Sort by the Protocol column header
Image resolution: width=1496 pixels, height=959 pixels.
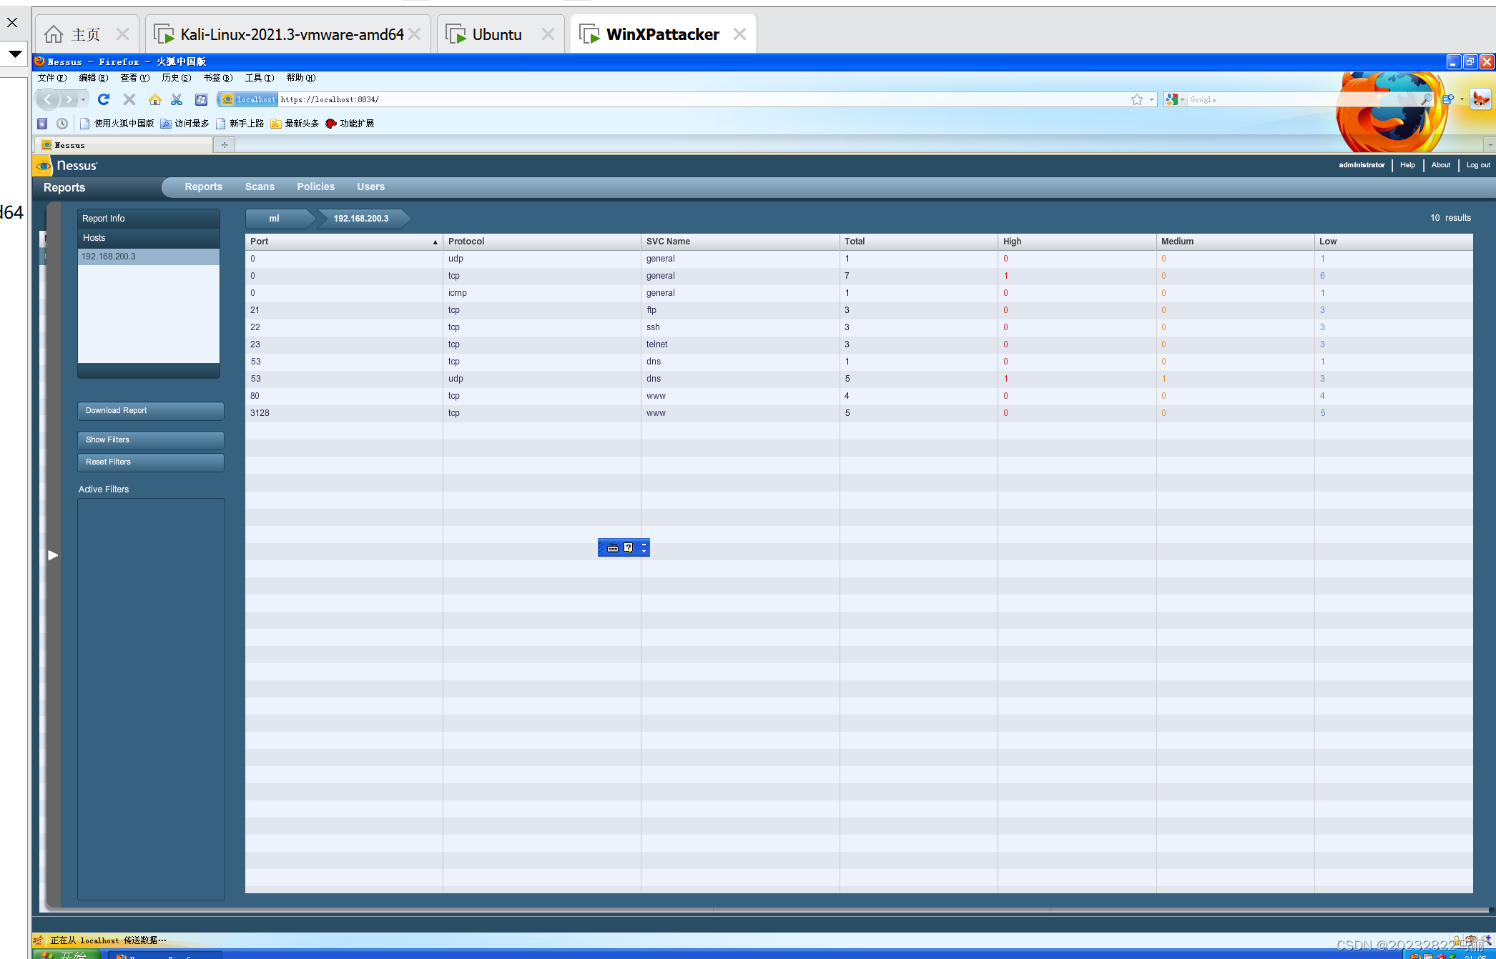tap(542, 242)
